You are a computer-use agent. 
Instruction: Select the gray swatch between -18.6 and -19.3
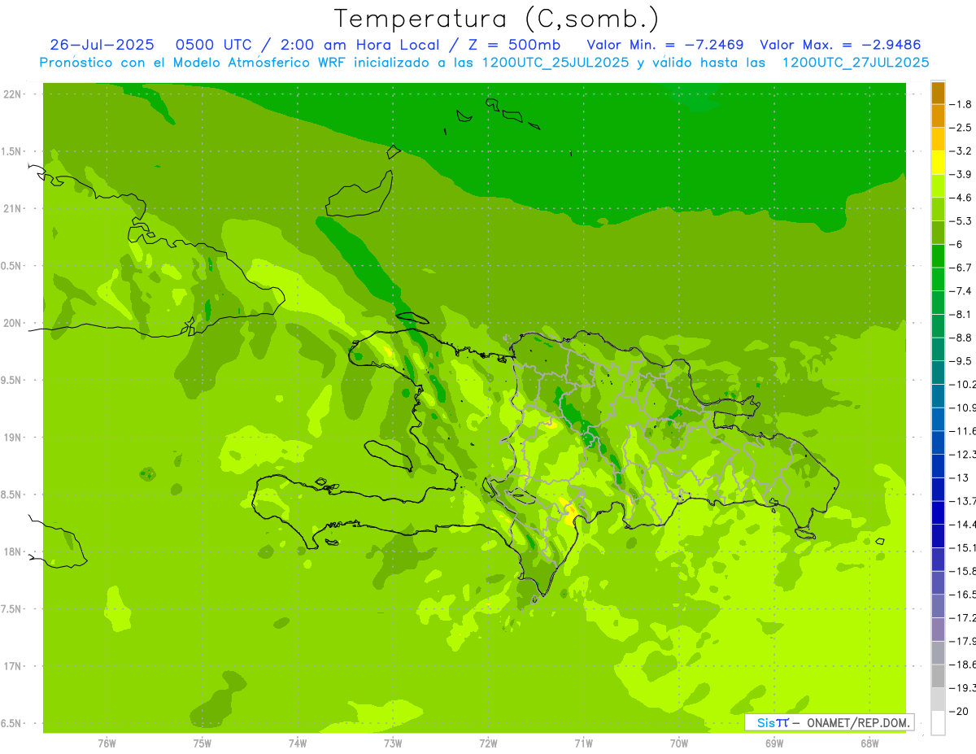coord(938,676)
